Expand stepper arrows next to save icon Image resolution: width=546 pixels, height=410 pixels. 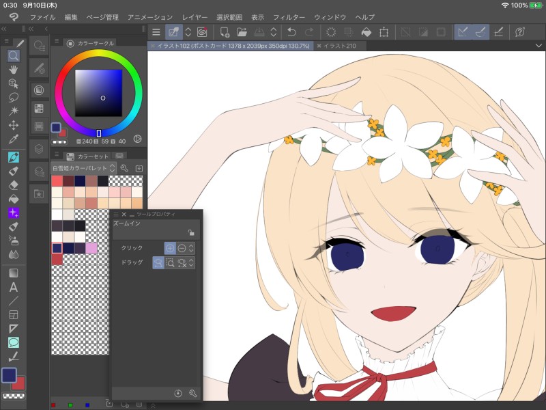[274, 32]
